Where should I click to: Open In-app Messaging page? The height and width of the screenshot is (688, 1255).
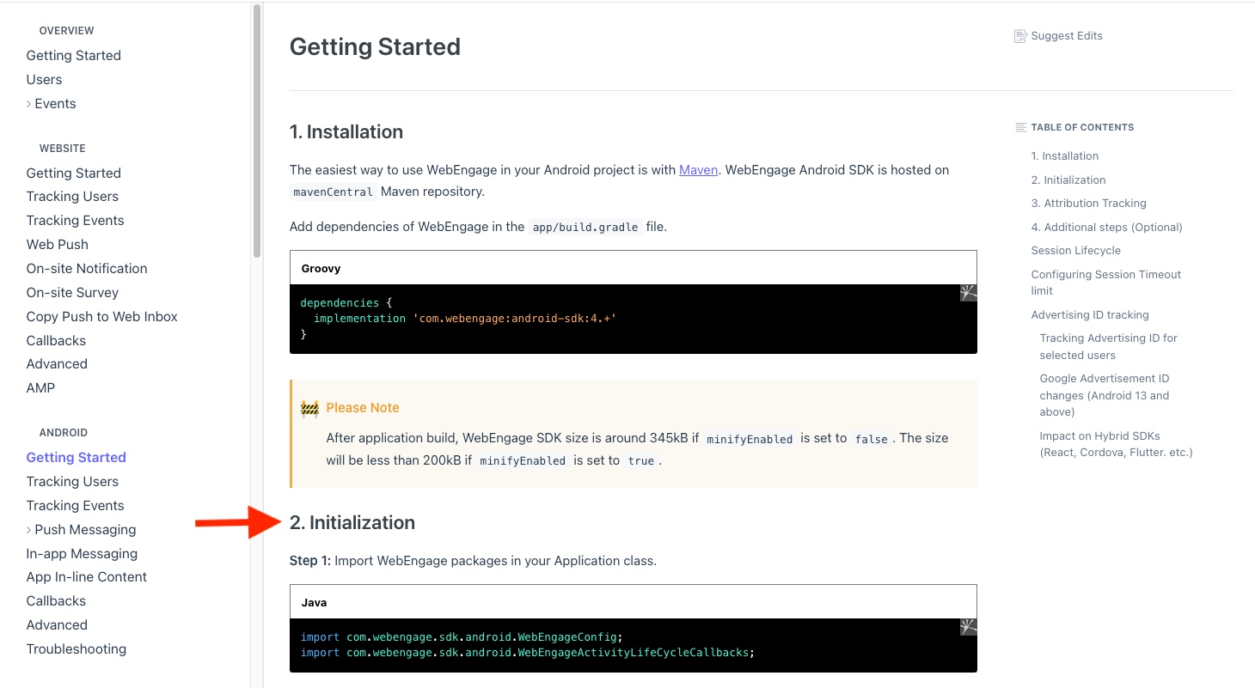click(83, 554)
